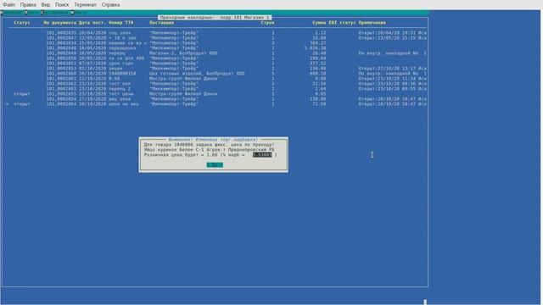This screenshot has width=543, height=305.
Task: Select the row dated 22/10/2020
Action: 217,79
